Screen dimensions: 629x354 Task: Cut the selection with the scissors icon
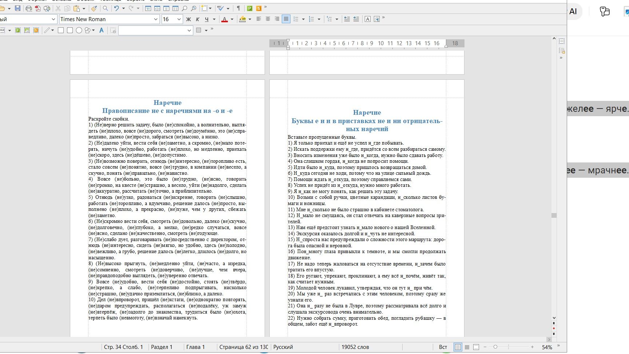tap(58, 8)
